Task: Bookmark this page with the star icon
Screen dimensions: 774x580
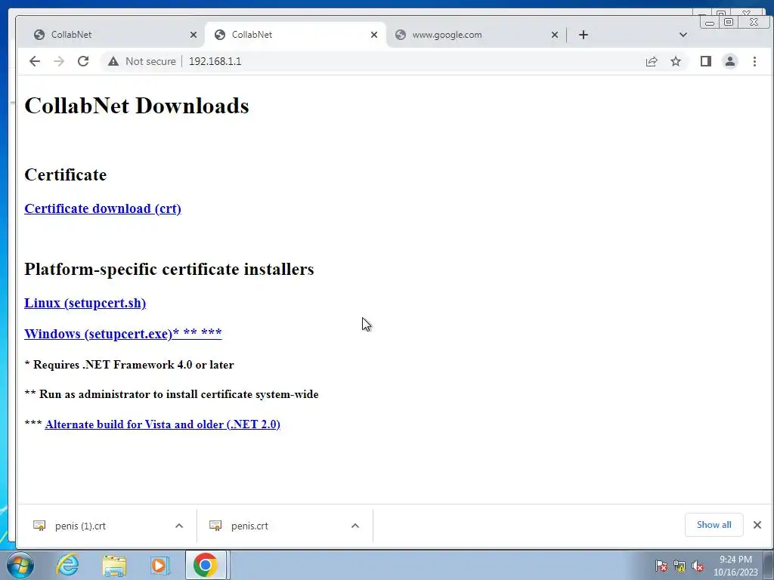Action: point(676,61)
